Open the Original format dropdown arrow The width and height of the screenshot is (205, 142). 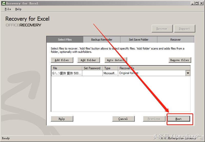[x=188, y=73]
